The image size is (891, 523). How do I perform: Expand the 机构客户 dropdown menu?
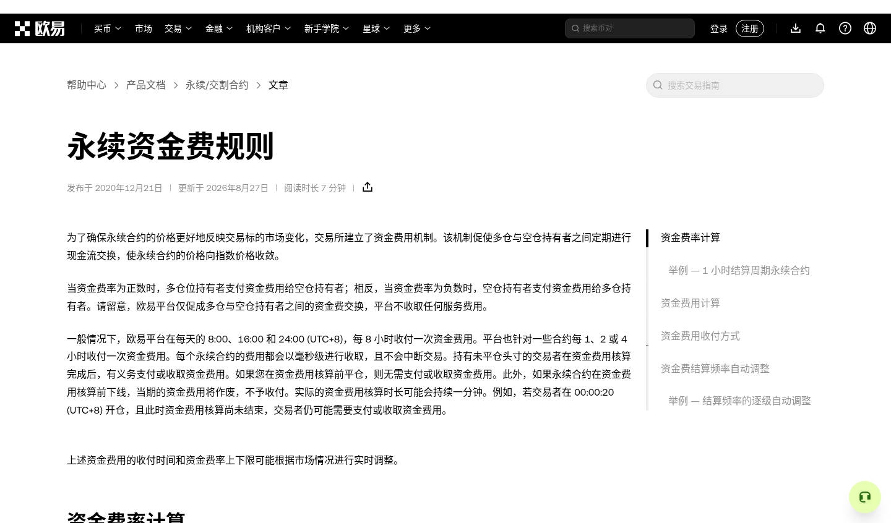pos(269,28)
